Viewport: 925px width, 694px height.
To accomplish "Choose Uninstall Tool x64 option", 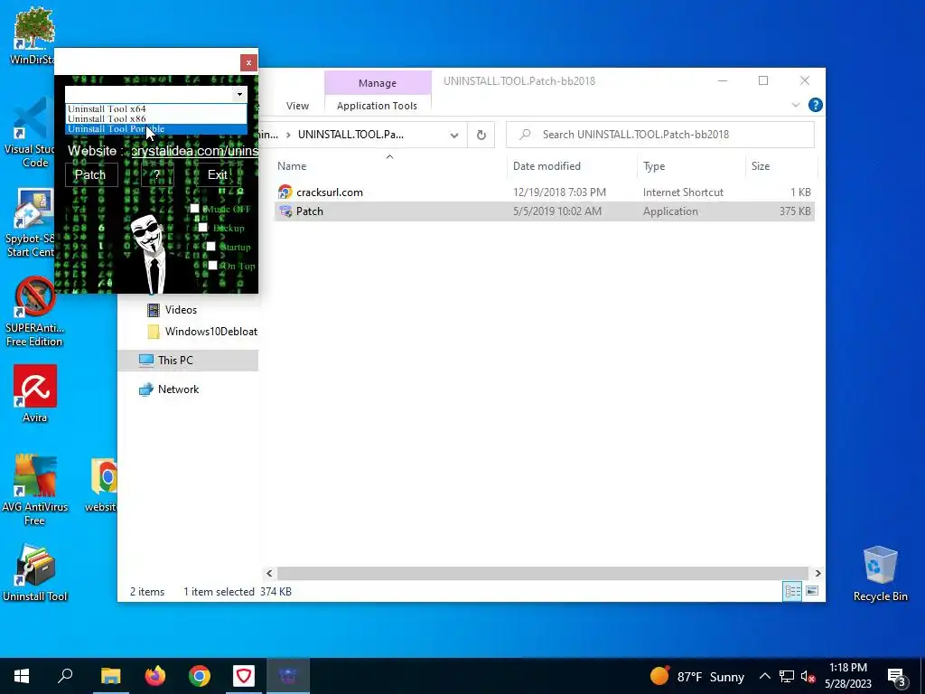I will pyautogui.click(x=156, y=108).
